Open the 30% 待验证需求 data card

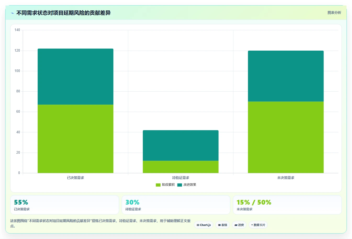(x=176, y=205)
